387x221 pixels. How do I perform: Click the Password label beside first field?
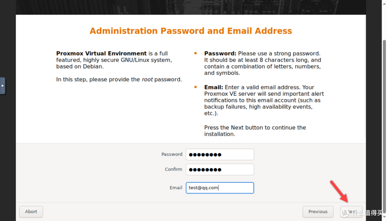pos(172,154)
